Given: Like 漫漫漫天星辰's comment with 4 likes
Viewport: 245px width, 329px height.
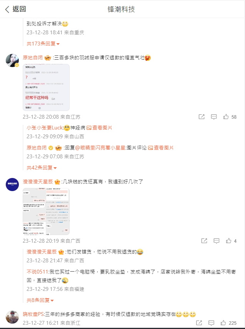Looking at the screenshot, I should coord(228,241).
